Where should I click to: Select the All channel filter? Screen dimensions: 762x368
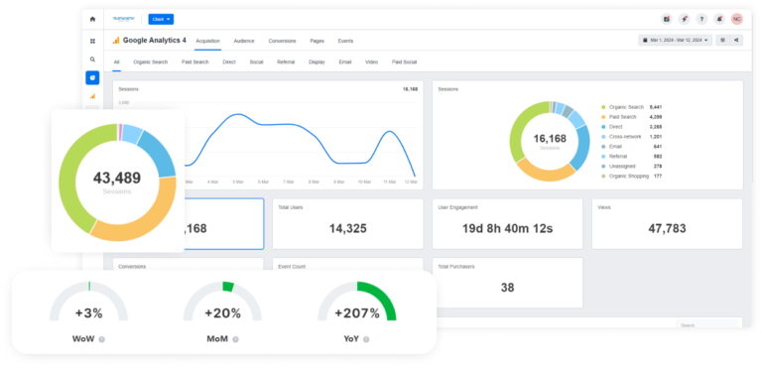point(117,62)
